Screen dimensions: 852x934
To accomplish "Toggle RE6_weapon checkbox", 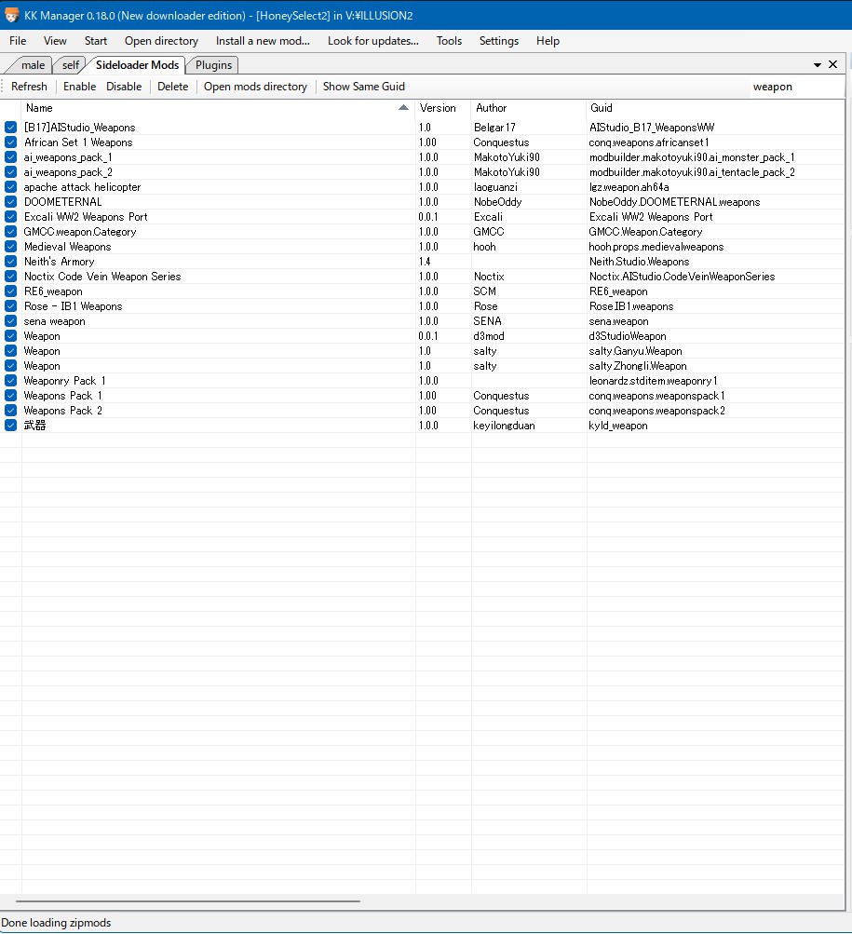I will pyautogui.click(x=11, y=291).
